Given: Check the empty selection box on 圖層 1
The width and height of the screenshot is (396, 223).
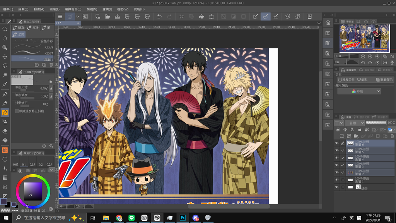Looking at the screenshot, I should click(343, 180).
